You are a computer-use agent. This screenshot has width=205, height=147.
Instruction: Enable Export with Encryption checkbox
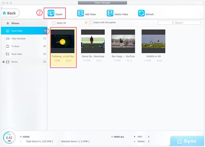pyautogui.click(x=91, y=22)
